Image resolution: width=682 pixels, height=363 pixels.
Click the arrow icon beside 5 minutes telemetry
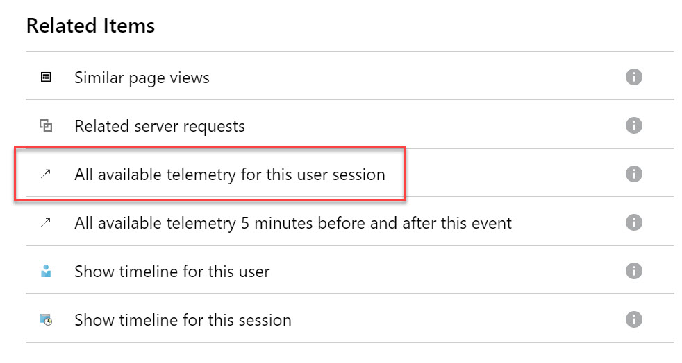(x=46, y=223)
